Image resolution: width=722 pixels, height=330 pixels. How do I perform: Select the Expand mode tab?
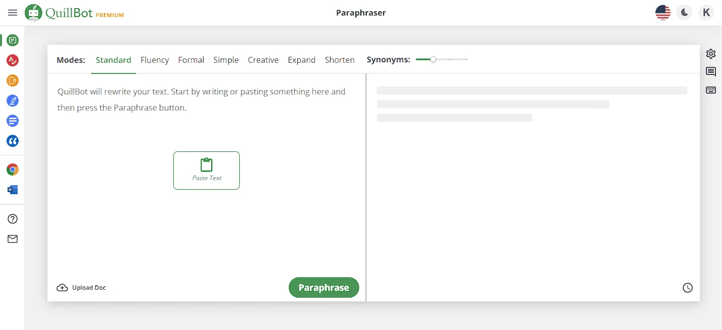(x=302, y=60)
